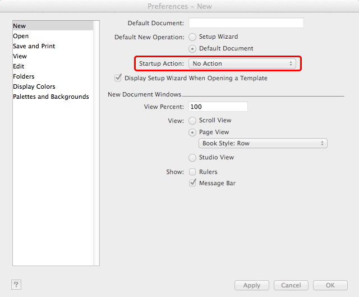Click the Apply button
Screen dimensions: 359x297
click(x=251, y=285)
